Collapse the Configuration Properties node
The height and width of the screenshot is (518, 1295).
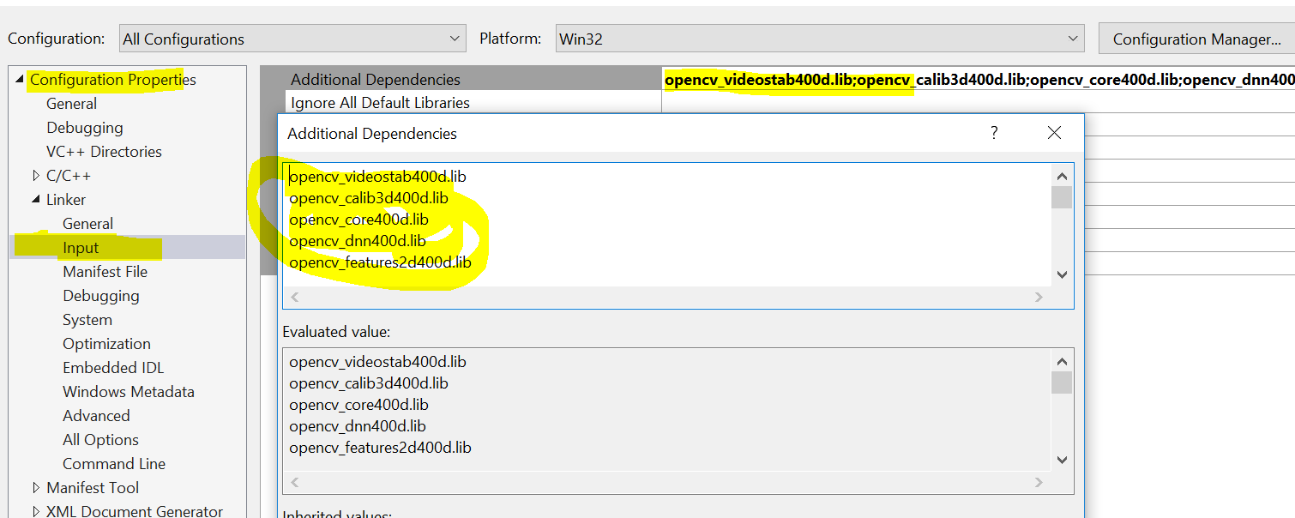click(20, 80)
